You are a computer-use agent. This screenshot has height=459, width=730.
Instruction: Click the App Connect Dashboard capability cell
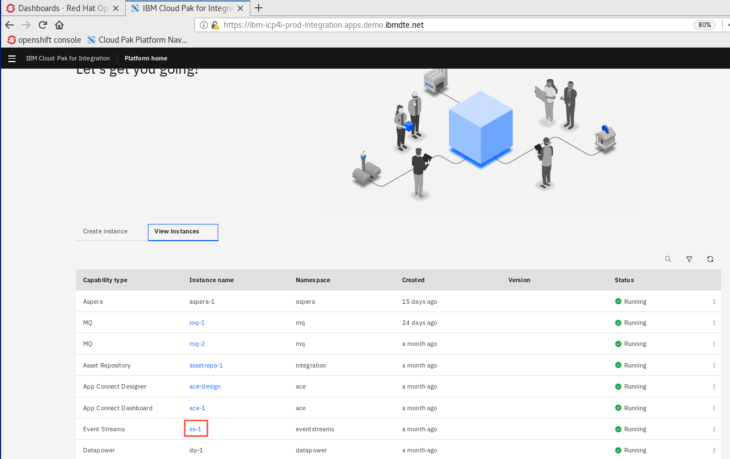[x=117, y=408]
